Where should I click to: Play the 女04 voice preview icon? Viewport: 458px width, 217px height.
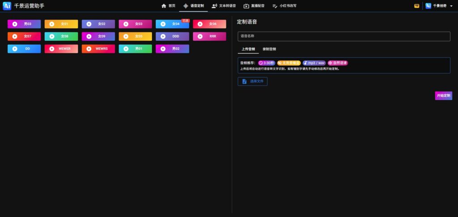tap(163, 24)
